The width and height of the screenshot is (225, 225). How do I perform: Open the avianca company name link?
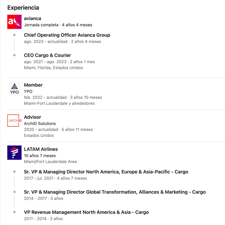32,19
